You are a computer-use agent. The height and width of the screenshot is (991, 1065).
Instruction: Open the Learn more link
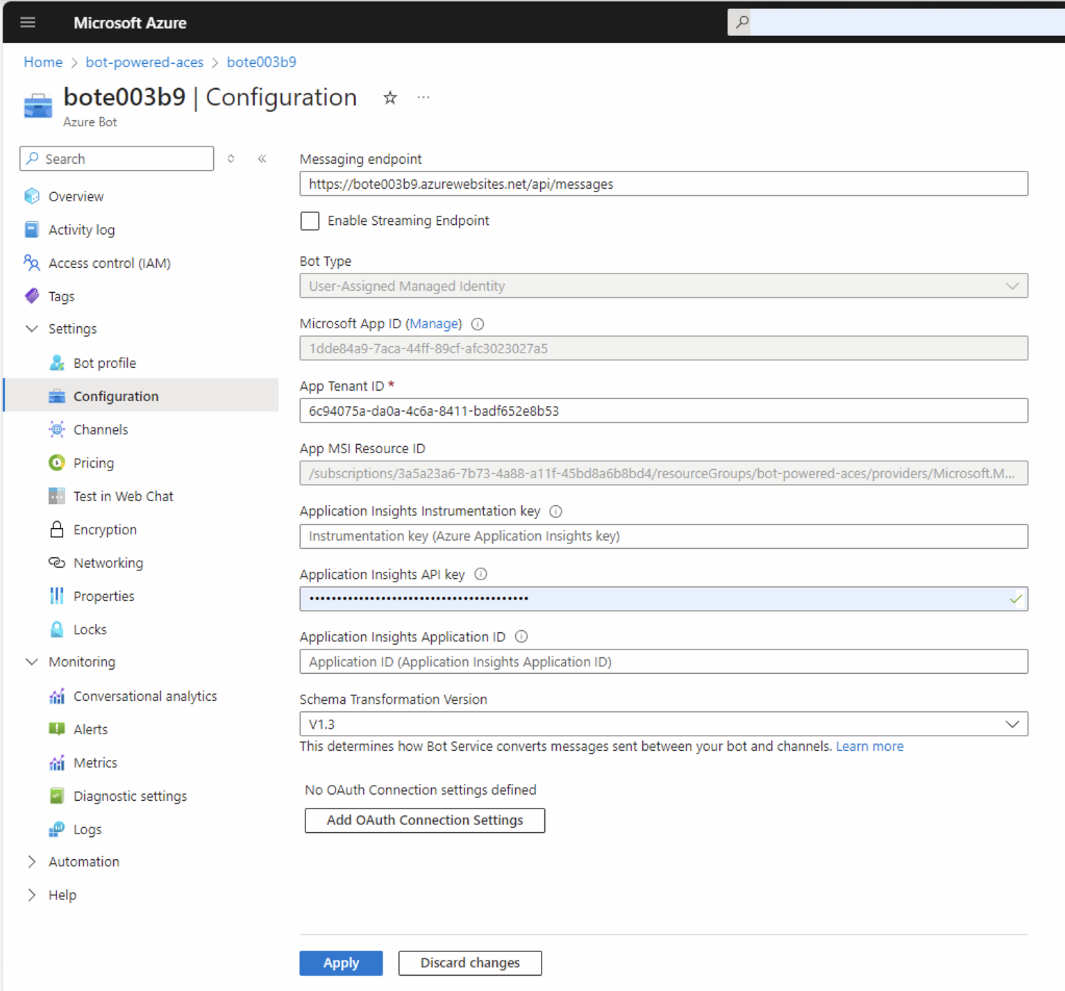click(x=869, y=746)
